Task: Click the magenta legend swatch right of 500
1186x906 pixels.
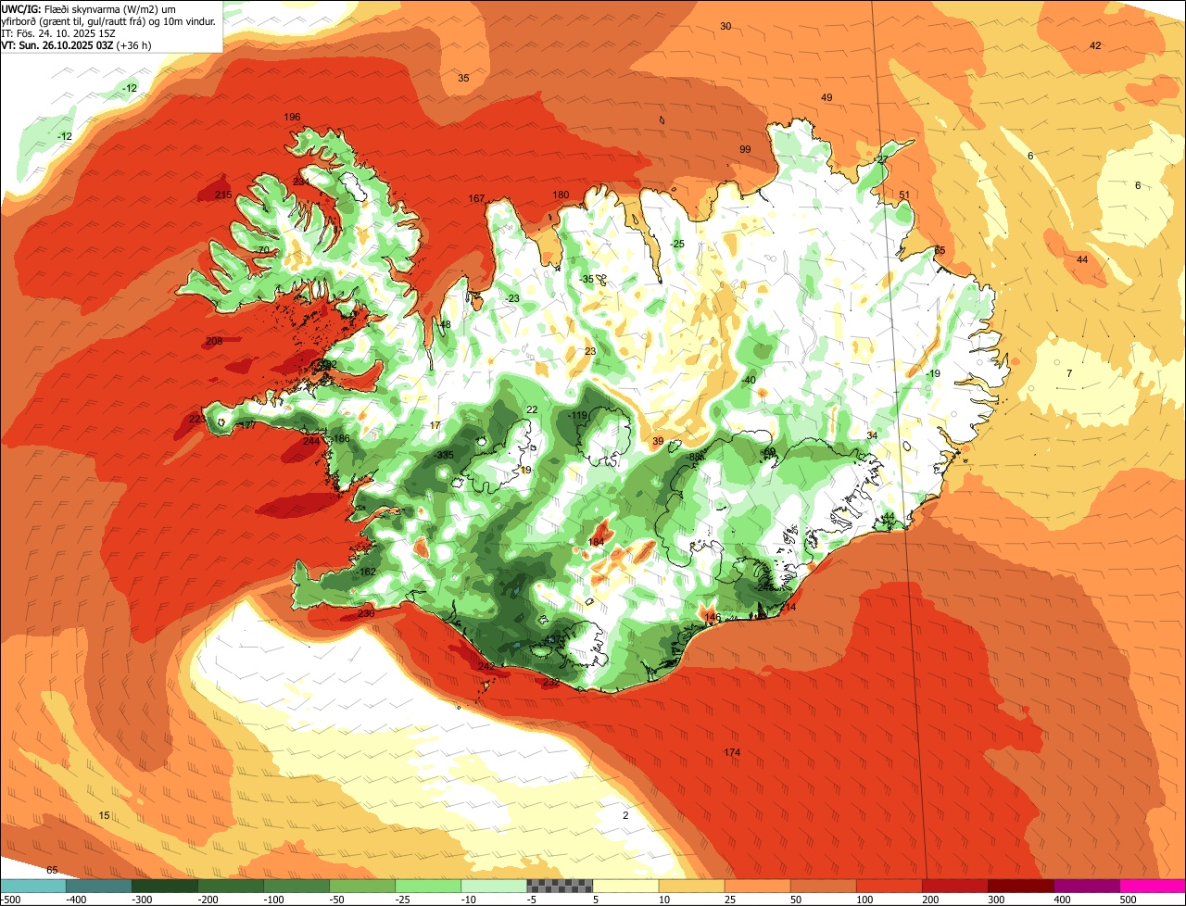Action: [1153, 886]
